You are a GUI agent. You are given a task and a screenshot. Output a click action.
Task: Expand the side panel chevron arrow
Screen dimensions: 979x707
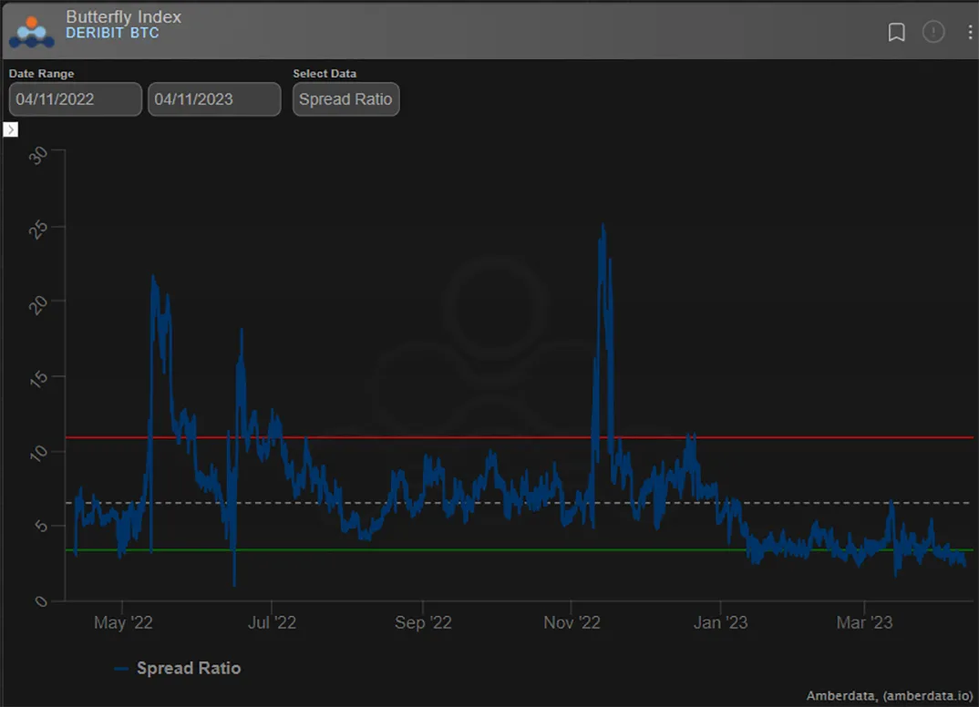click(x=11, y=129)
